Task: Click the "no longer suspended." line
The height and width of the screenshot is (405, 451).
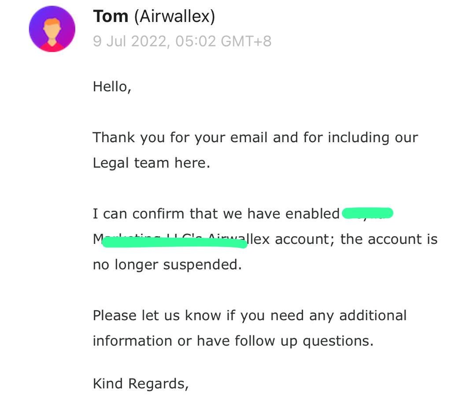Action: [x=167, y=265]
